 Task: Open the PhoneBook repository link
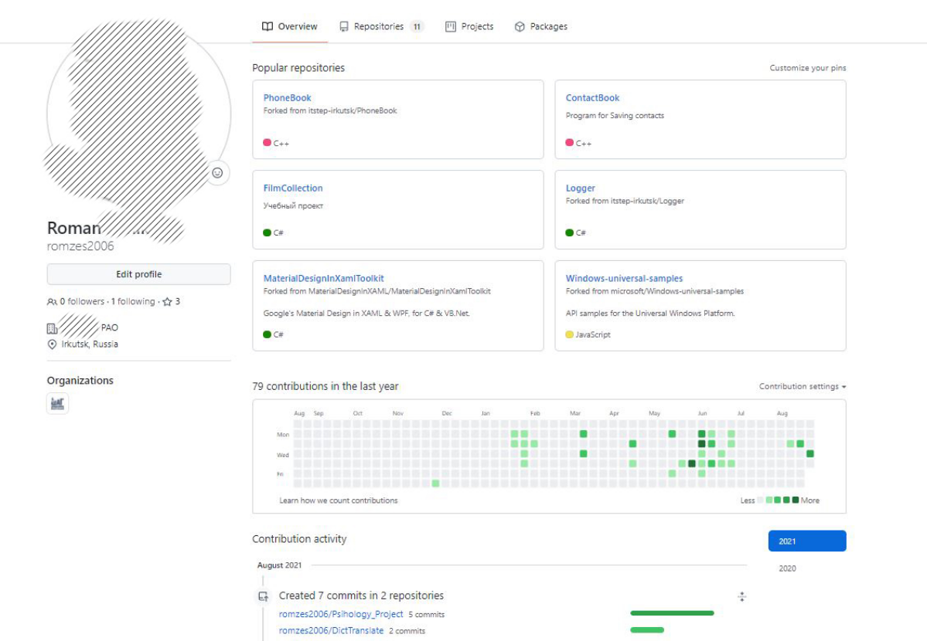(287, 98)
